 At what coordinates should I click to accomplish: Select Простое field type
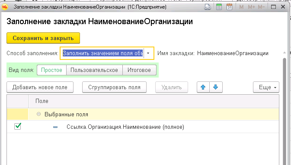pyautogui.click(x=51, y=70)
